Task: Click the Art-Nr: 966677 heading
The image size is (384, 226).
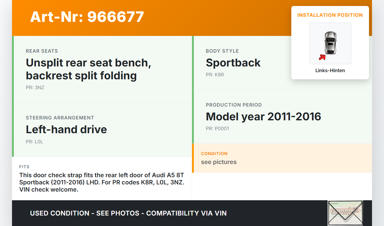Action: 87,17
